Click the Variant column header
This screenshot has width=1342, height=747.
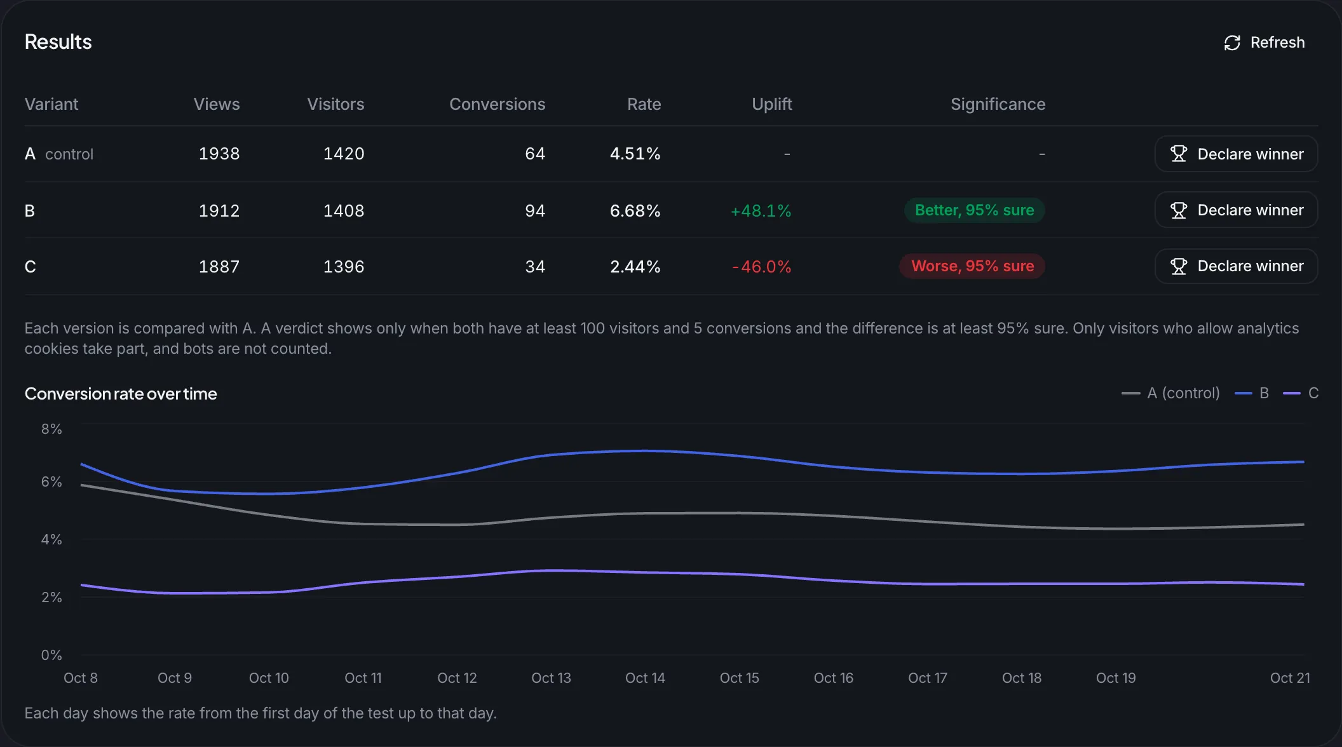[51, 104]
